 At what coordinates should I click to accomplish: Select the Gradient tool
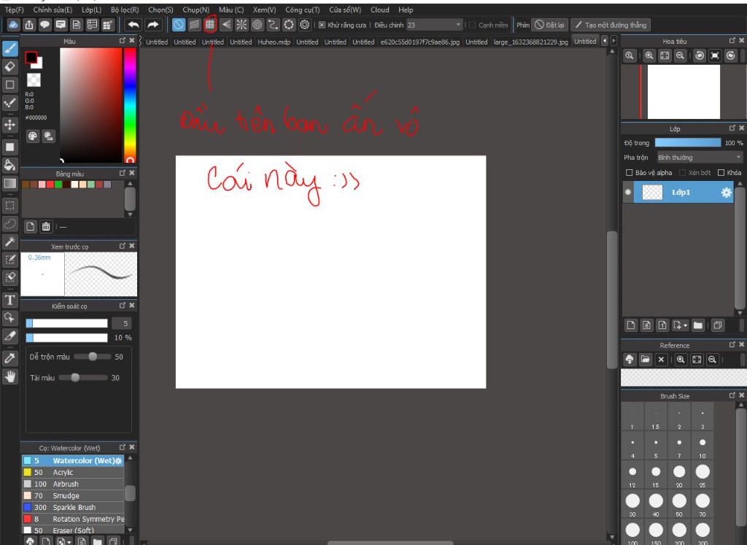point(10,183)
